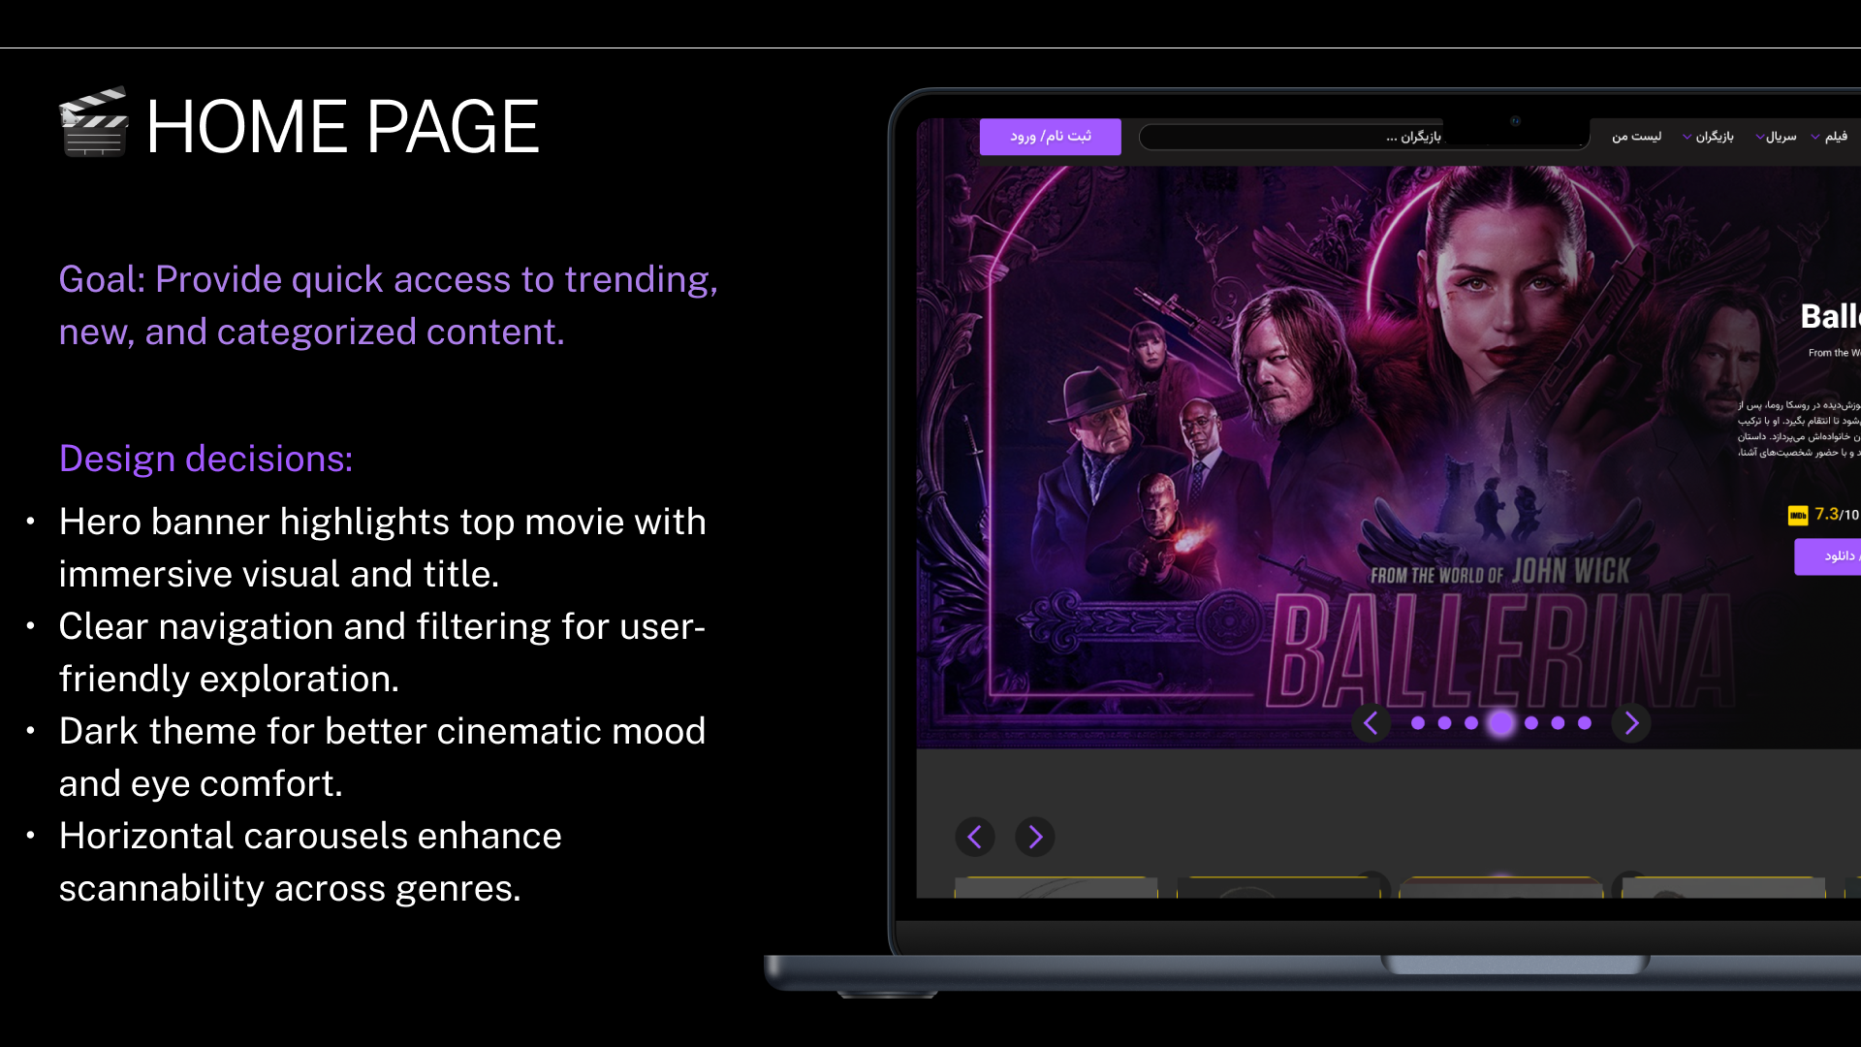Select the first hero slide dot
The image size is (1861, 1047).
pos(1418,723)
